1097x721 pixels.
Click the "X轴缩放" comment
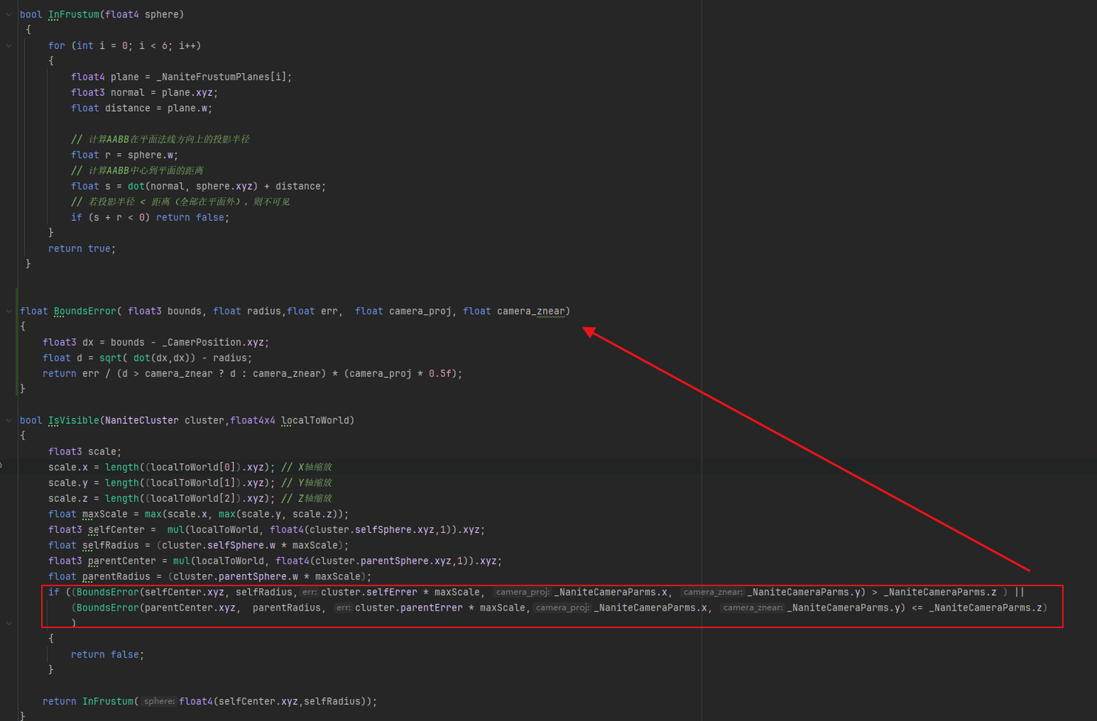click(315, 467)
